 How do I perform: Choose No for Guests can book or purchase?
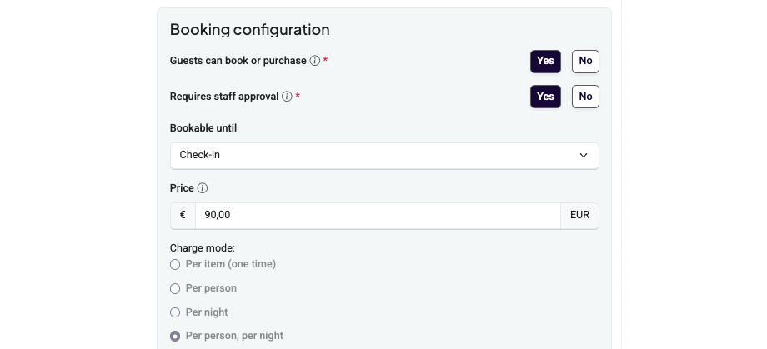[x=585, y=62]
